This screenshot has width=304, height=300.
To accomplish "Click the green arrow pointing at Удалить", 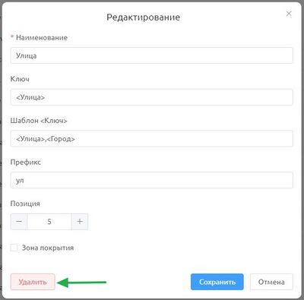I will 81,283.
